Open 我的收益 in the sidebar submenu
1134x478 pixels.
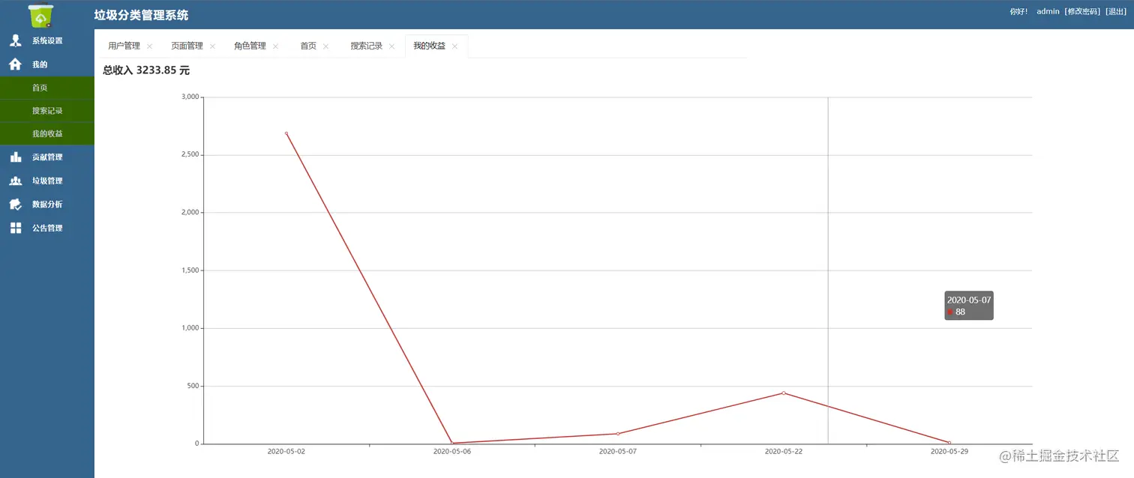pyautogui.click(x=47, y=133)
